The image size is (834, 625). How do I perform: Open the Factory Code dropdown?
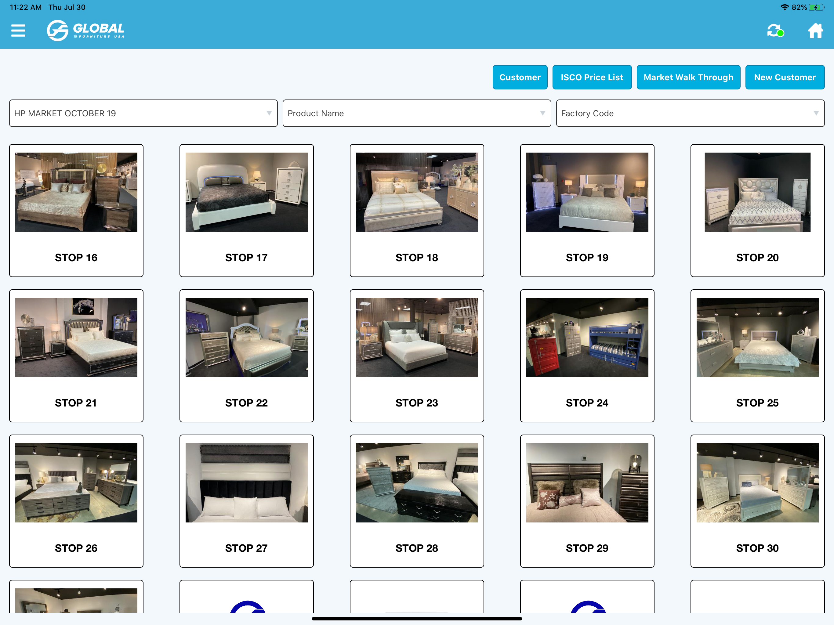click(690, 113)
